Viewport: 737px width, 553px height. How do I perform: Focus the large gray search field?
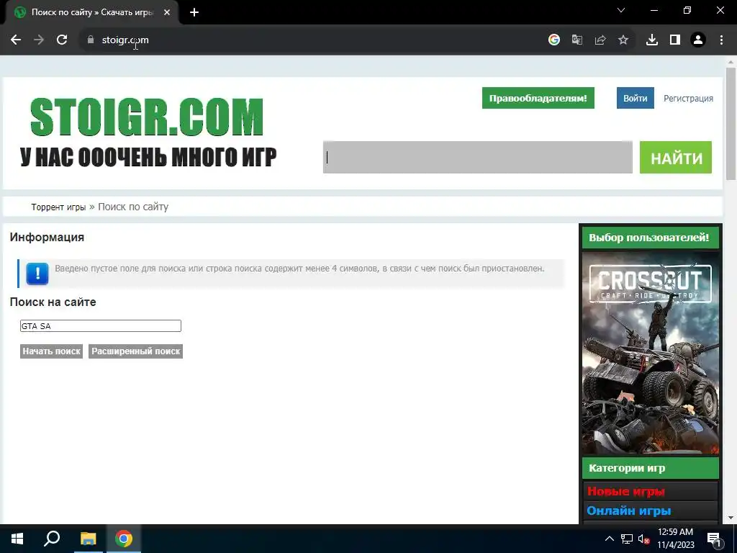[x=478, y=157]
